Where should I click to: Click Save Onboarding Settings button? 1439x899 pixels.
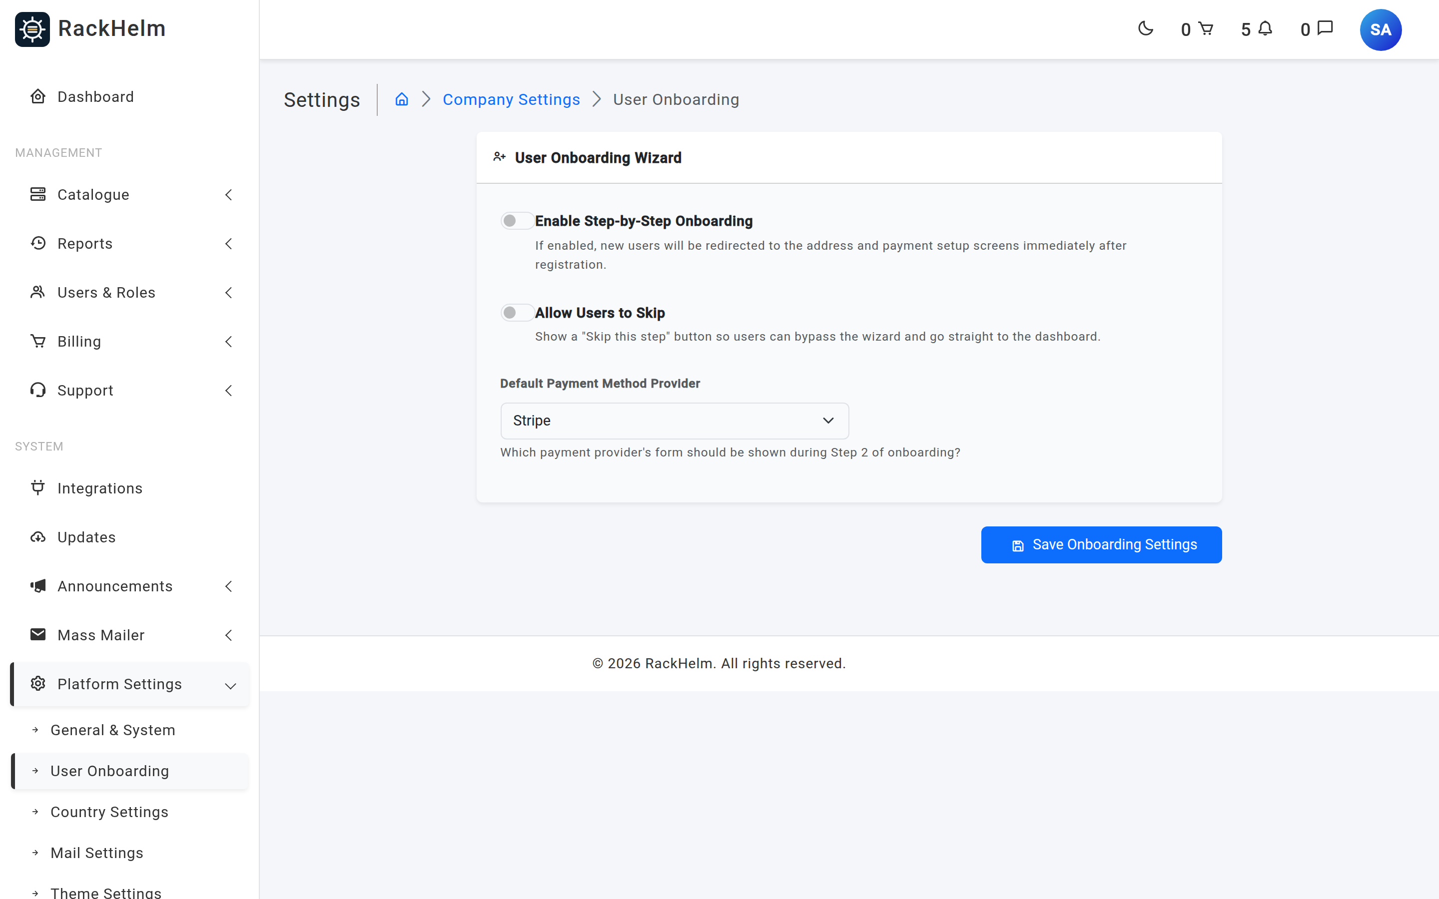point(1101,544)
